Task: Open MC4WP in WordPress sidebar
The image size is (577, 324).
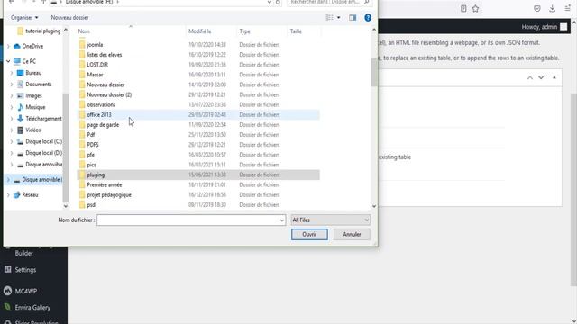Action: point(26,291)
